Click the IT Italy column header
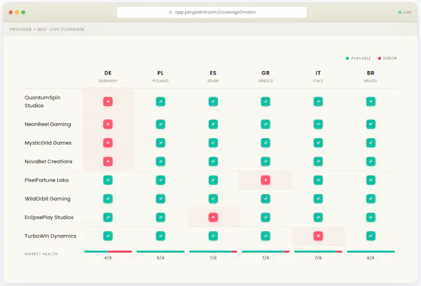Image resolution: width=421 pixels, height=286 pixels. (318, 77)
